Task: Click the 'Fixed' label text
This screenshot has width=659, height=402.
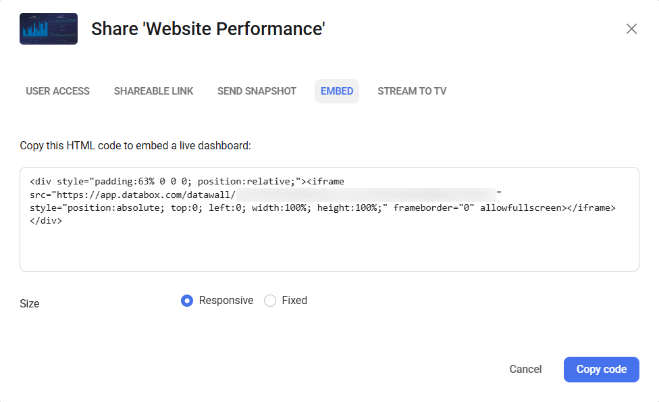Action: click(x=294, y=300)
